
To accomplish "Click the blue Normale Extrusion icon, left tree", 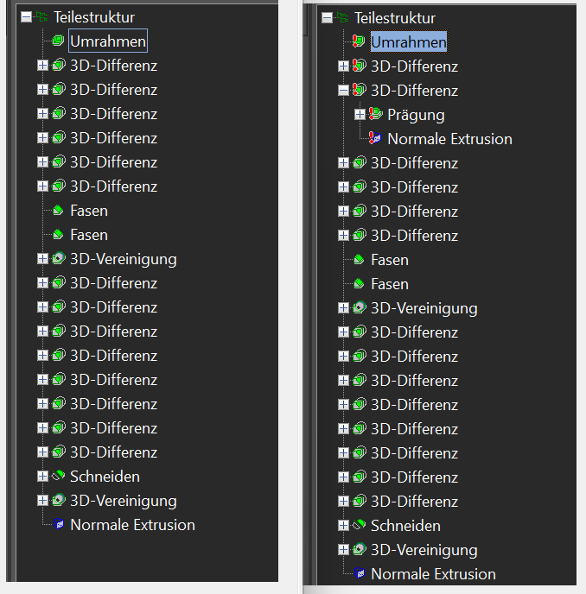I will tap(59, 524).
